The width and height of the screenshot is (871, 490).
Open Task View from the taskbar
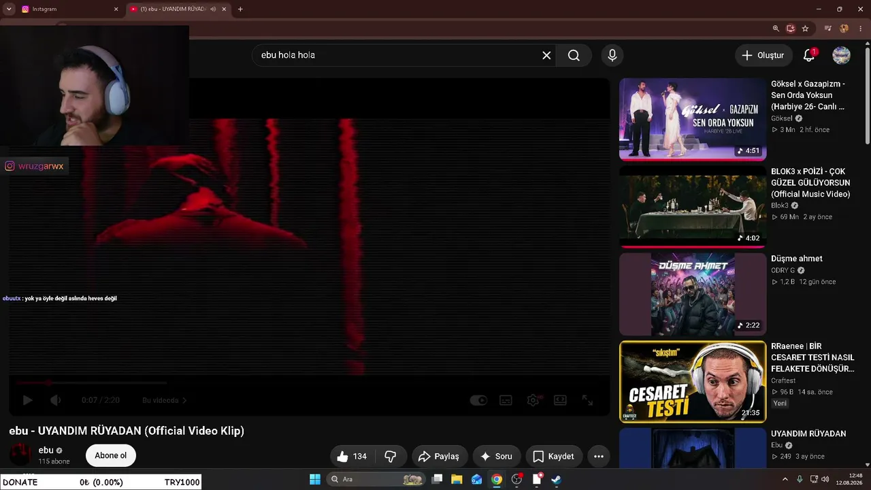tap(438, 479)
